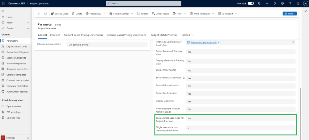
Task: Click the back arrow in command bar
Action: (x=39, y=14)
